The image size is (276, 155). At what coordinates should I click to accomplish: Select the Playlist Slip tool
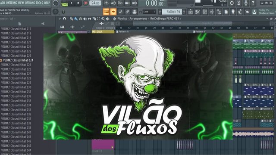click(89, 19)
